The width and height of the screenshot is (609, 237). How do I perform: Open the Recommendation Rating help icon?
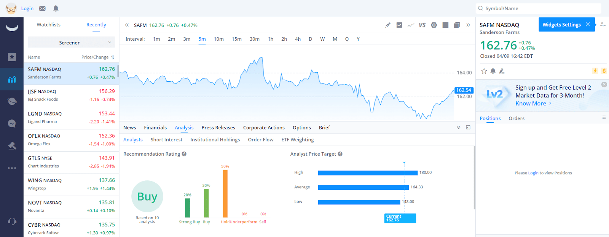[184, 154]
